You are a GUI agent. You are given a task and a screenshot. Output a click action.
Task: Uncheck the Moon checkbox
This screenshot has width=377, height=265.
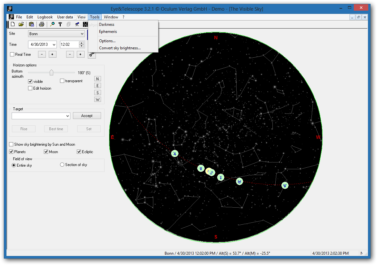[x=46, y=152]
